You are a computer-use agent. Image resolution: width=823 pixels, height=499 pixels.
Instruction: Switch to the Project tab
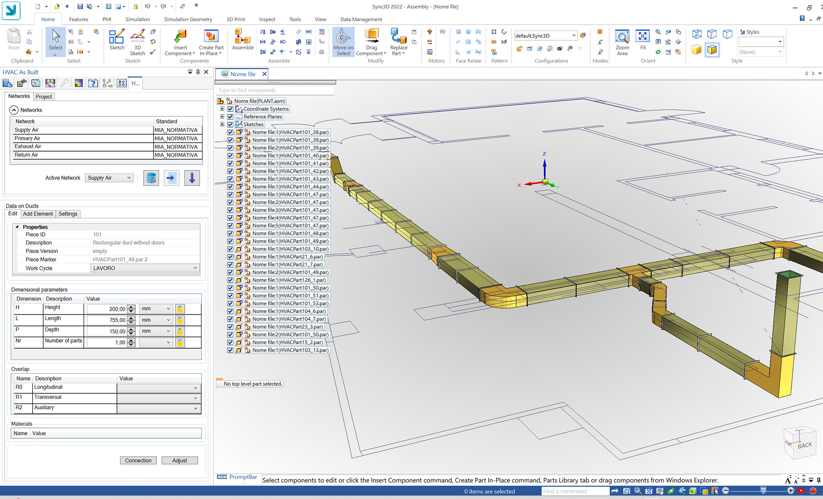44,97
